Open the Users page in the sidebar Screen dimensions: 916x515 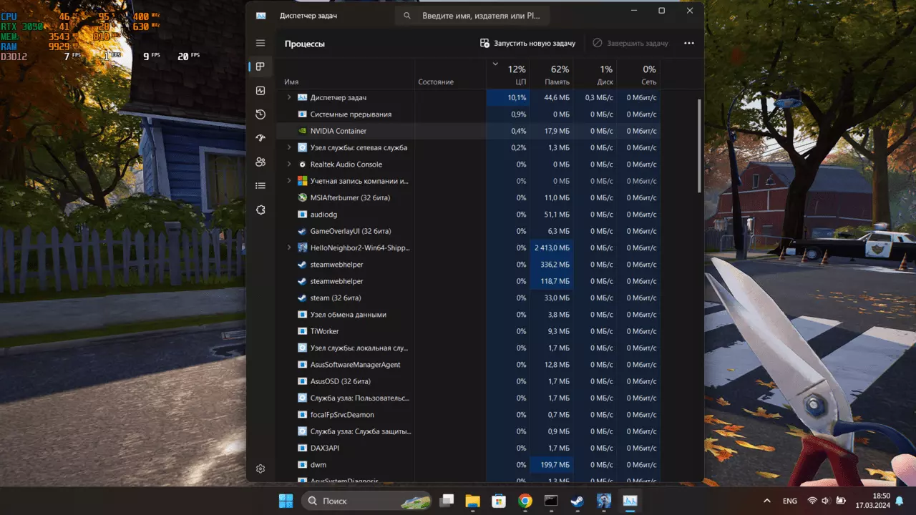pyautogui.click(x=260, y=162)
